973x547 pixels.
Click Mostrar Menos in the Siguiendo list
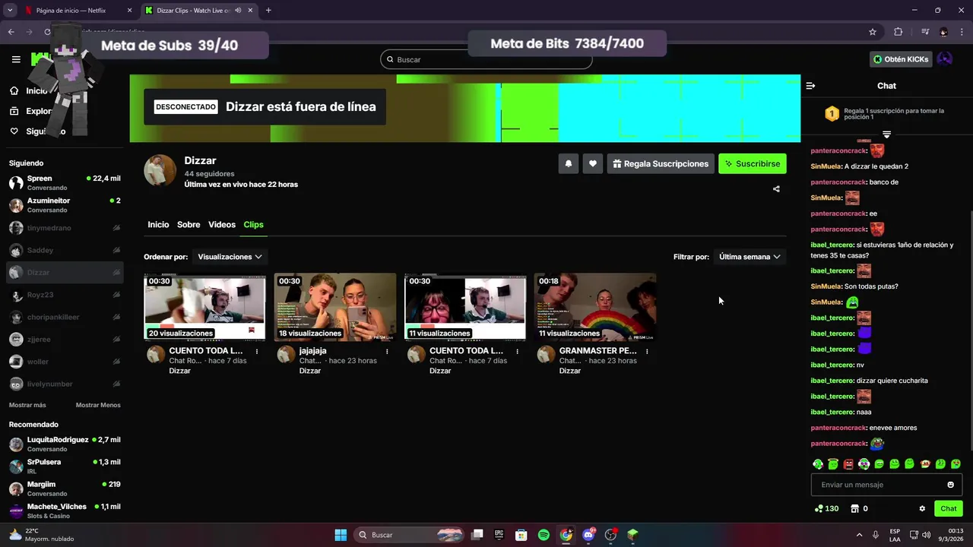coord(98,405)
